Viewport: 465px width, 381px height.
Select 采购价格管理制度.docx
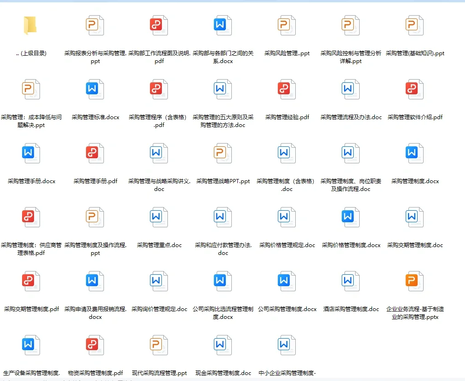coord(350,217)
